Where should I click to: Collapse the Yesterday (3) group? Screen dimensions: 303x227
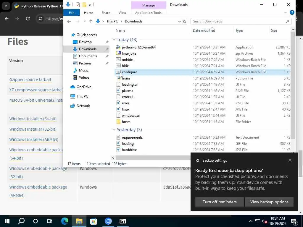tap(114, 130)
